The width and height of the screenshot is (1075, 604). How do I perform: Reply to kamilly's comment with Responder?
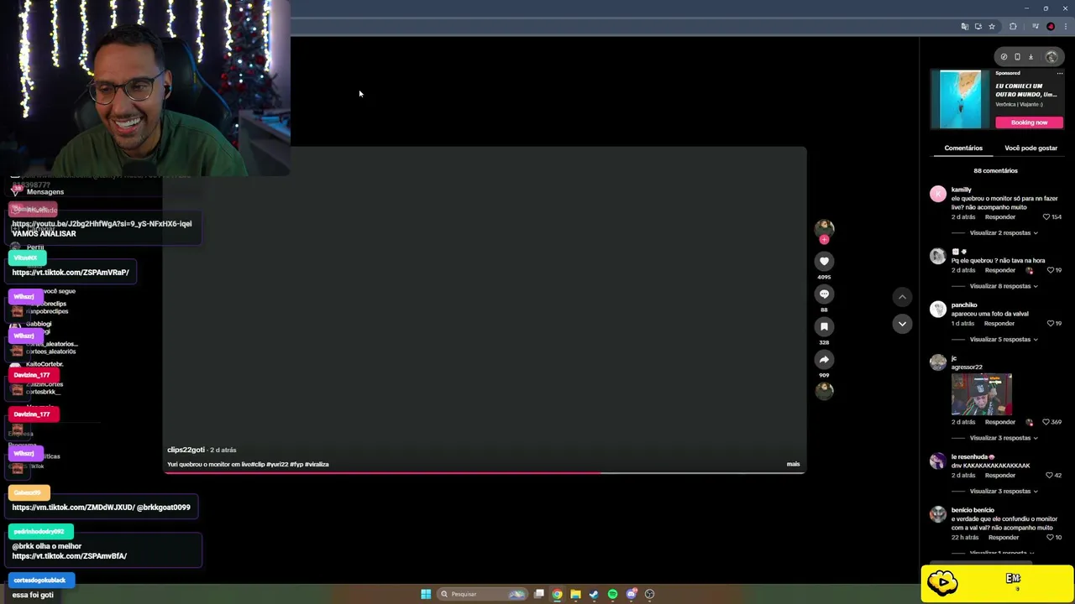1000,217
